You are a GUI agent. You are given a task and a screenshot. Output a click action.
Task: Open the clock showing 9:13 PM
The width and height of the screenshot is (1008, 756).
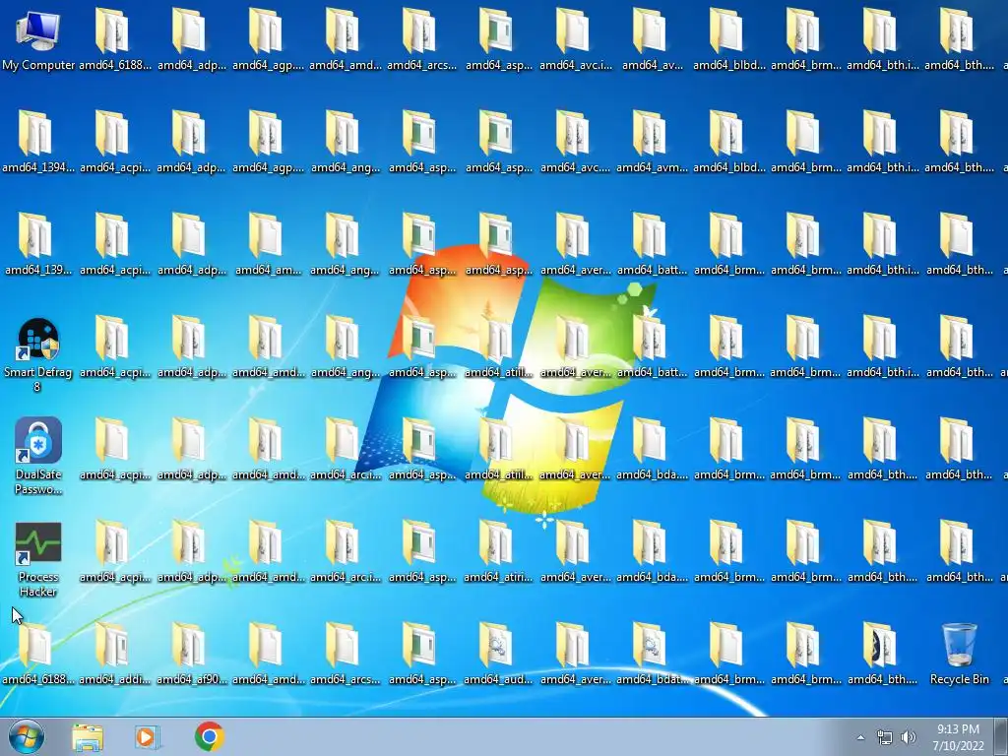pyautogui.click(x=958, y=737)
